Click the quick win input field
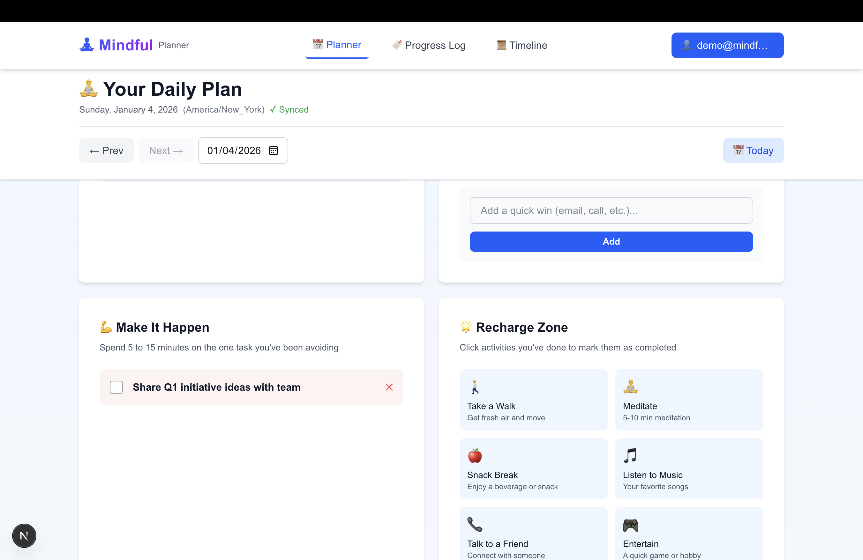 pos(611,210)
